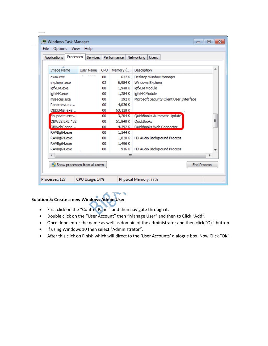Sort by the CPU column header

click(104, 70)
